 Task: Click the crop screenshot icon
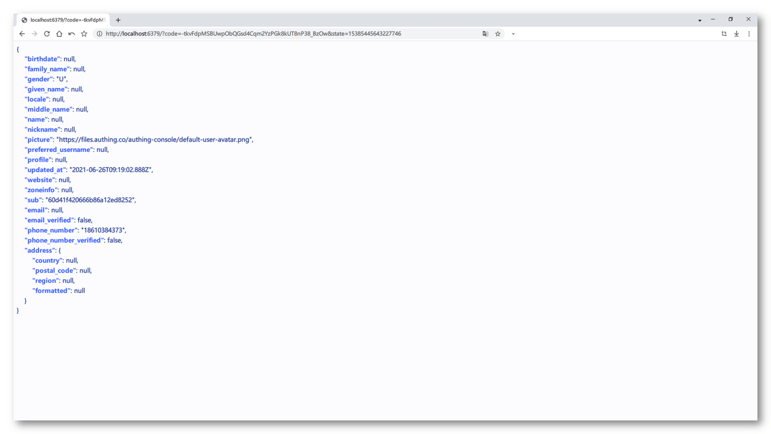pyautogui.click(x=724, y=34)
